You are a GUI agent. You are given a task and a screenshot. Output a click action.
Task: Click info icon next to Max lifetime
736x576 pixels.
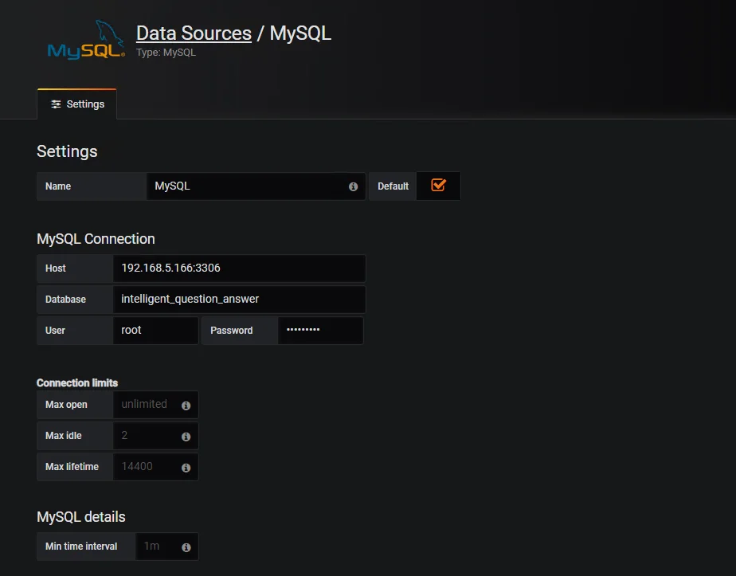186,468
